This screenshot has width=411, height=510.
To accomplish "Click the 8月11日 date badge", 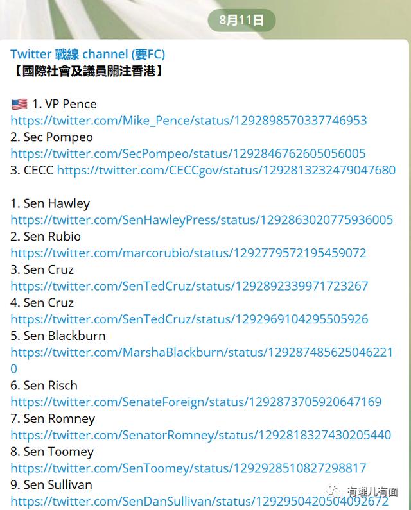I will point(241,20).
